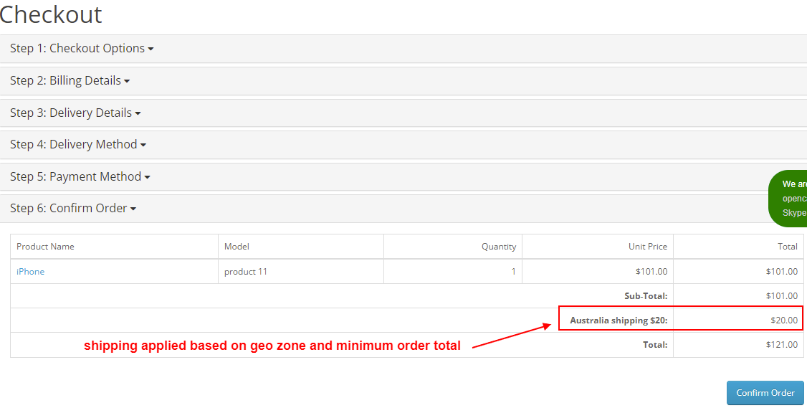Expand Step 1: Checkout Options
This screenshot has height=408, width=807.
point(82,49)
